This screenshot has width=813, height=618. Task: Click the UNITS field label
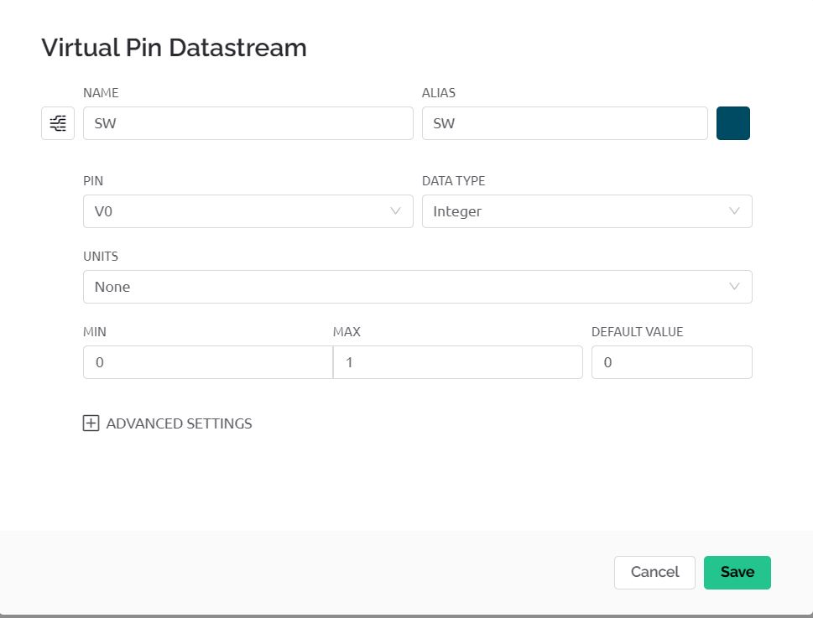pyautogui.click(x=101, y=257)
